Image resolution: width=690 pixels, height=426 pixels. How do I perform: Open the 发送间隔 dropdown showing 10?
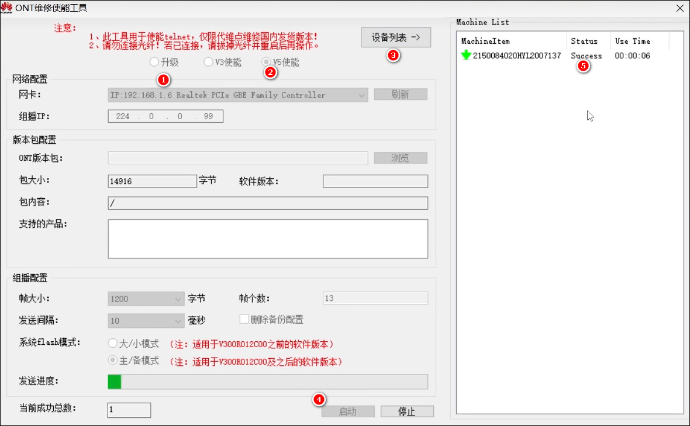click(x=146, y=321)
